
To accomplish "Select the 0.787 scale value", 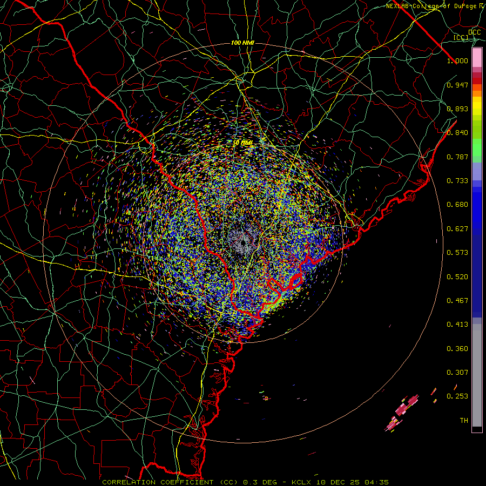I will (x=457, y=157).
